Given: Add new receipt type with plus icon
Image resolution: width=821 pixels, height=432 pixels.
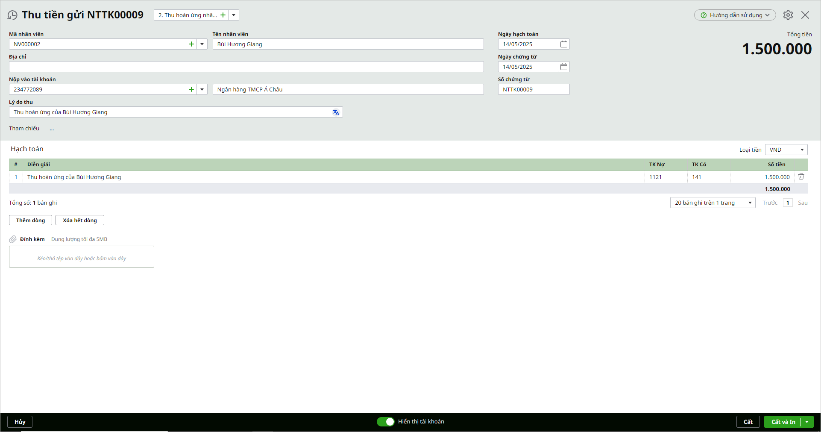Looking at the screenshot, I should (x=223, y=15).
